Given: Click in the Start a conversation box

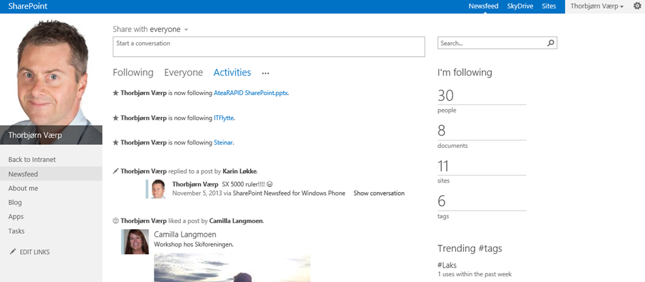Looking at the screenshot, I should (268, 47).
